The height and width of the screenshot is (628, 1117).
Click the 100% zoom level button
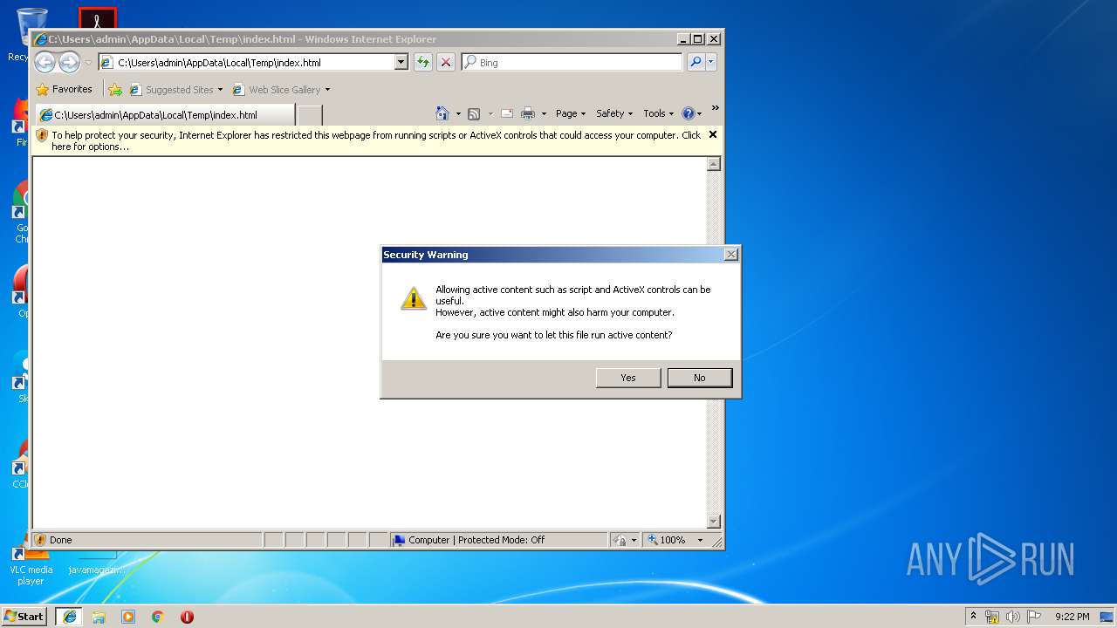click(x=667, y=540)
